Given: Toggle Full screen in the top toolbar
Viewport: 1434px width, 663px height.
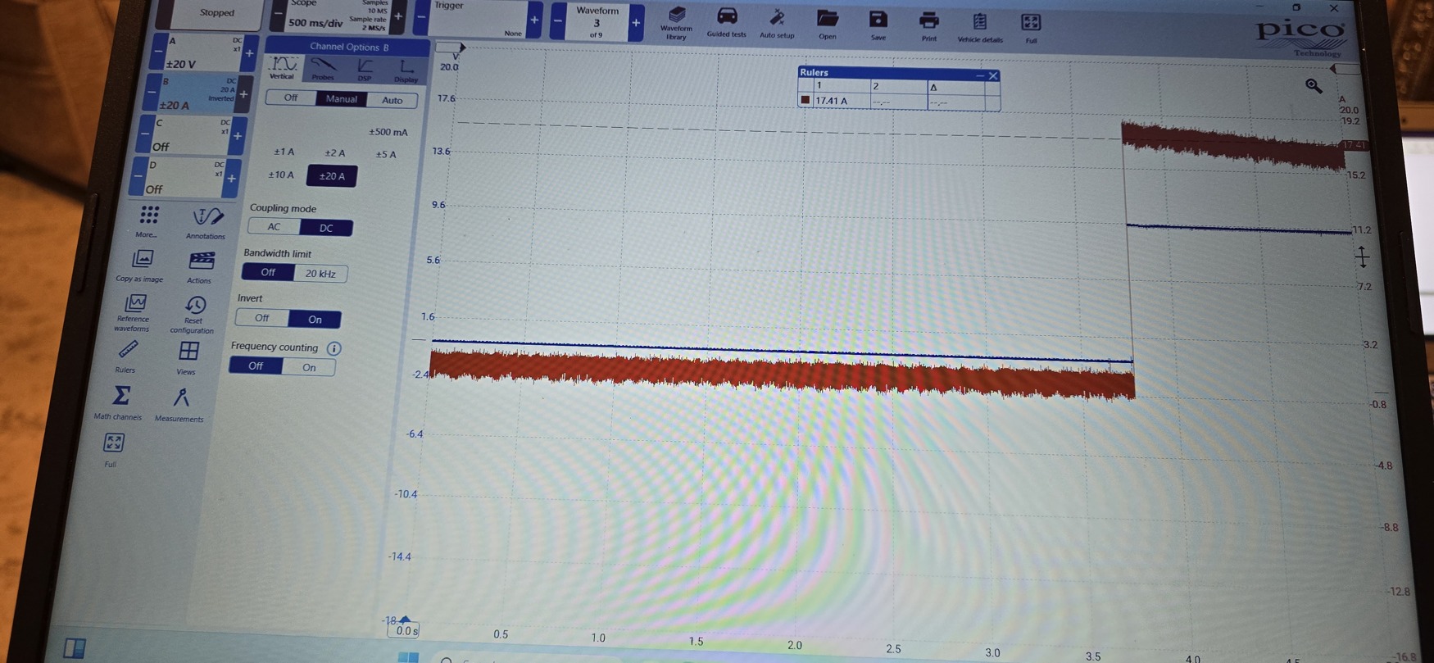Looking at the screenshot, I should click(x=1031, y=27).
